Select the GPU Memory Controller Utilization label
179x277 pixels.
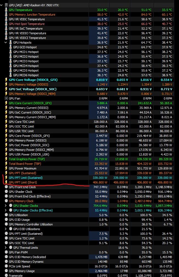click(x=31, y=224)
